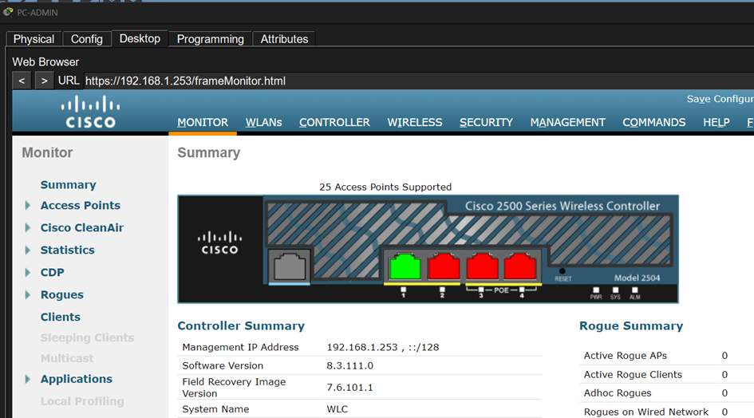Click the red PoE port 3
This screenshot has width=754, height=418.
pos(482,266)
